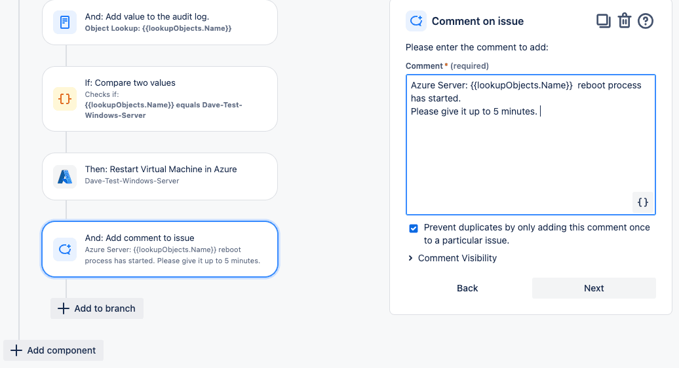Select the If: Compare two values step
The width and height of the screenshot is (679, 368).
coord(160,99)
